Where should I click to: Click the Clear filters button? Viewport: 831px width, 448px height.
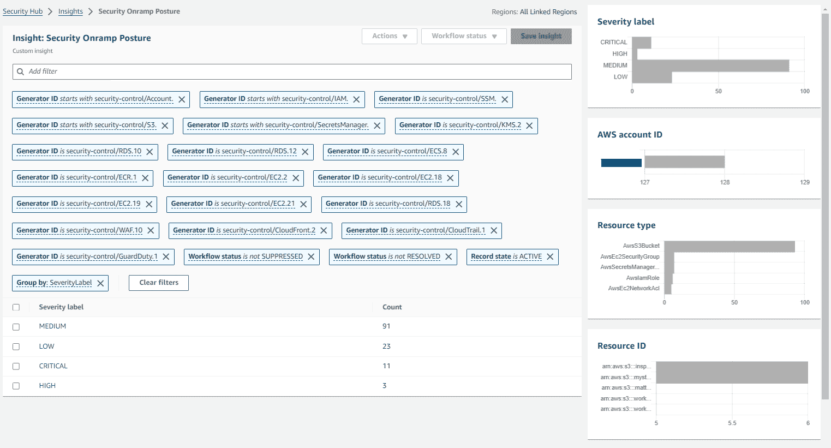click(159, 283)
